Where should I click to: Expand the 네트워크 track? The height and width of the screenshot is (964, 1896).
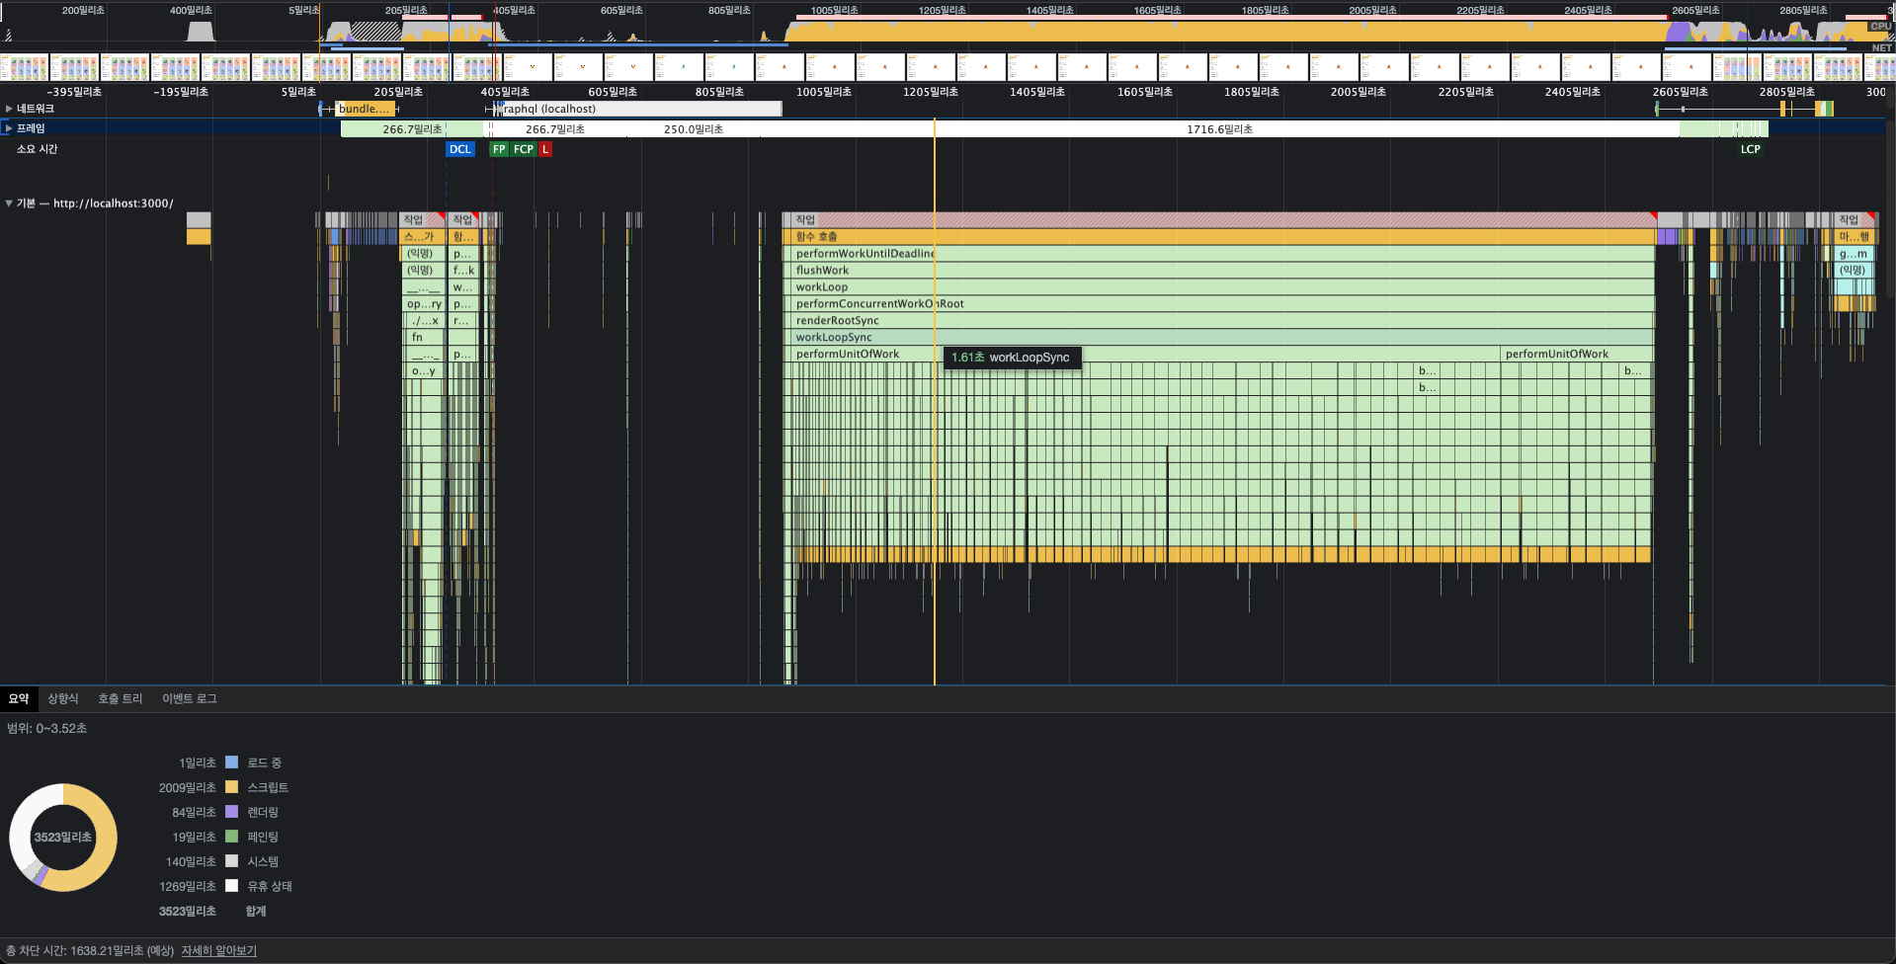click(9, 109)
